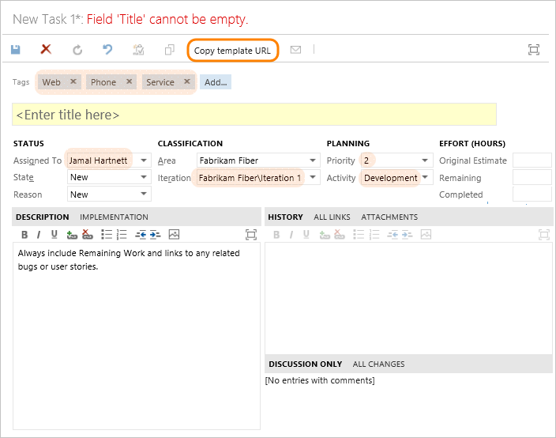Click bold in the History toolbar
The width and height of the screenshot is (556, 438).
coord(276,235)
